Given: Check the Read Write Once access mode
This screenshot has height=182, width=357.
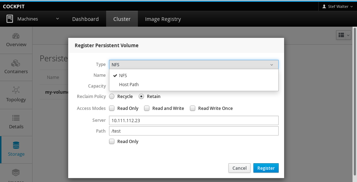Looking at the screenshot, I should (193, 108).
